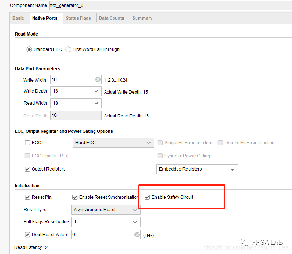This screenshot has height=254, width=292.
Task: Choose First Word Fall Through mode
Action: (68, 49)
